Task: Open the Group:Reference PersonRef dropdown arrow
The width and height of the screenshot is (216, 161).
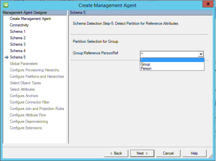Action: pos(201,54)
